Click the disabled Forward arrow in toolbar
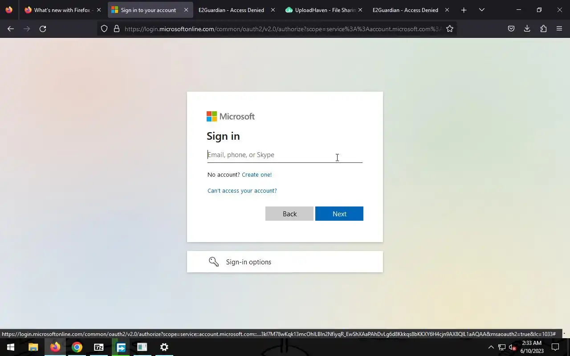The height and width of the screenshot is (356, 570). [x=27, y=29]
